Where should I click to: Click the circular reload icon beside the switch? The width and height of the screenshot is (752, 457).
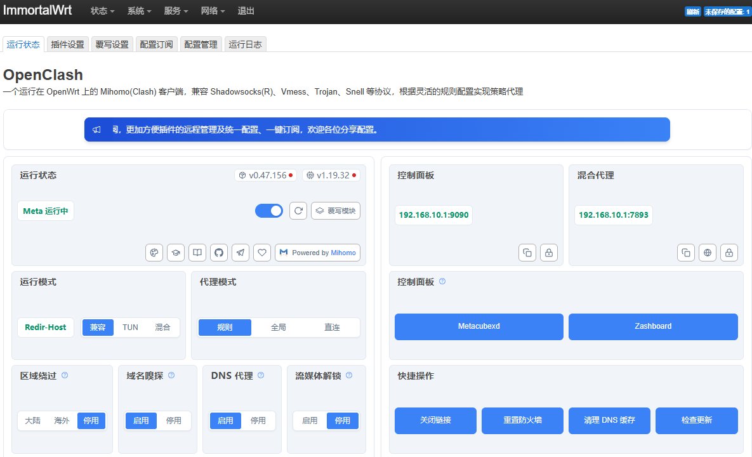pos(298,211)
